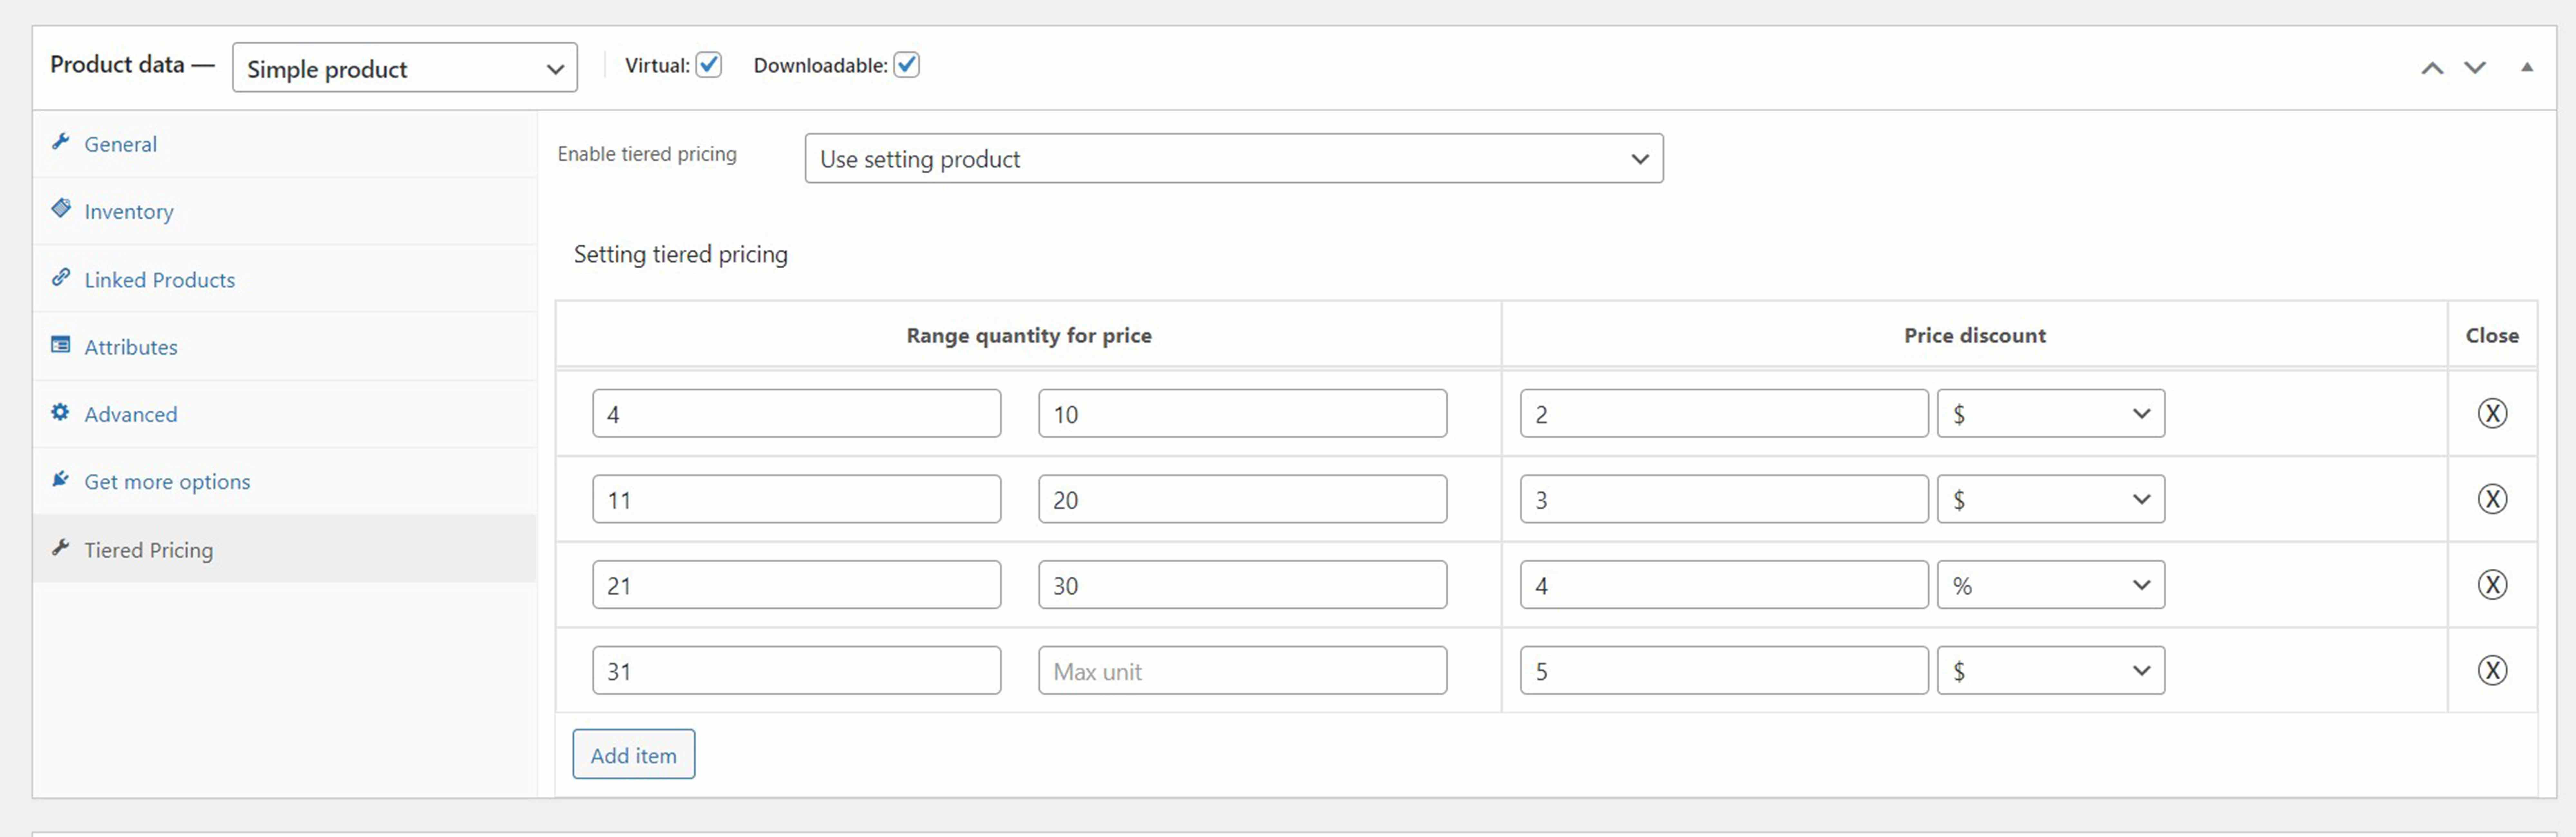Move Product data panel down
The height and width of the screenshot is (837, 2576).
coord(2475,68)
